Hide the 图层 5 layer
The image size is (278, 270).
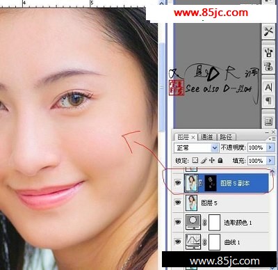coord(178,202)
